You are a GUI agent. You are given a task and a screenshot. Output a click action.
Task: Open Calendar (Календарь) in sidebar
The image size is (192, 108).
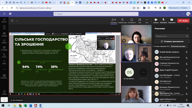4,48
